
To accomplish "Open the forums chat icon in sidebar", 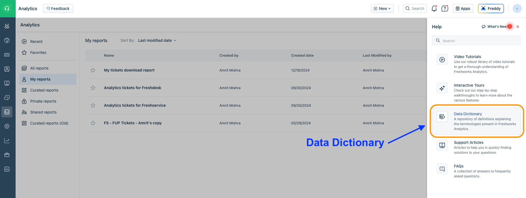I will (7, 98).
